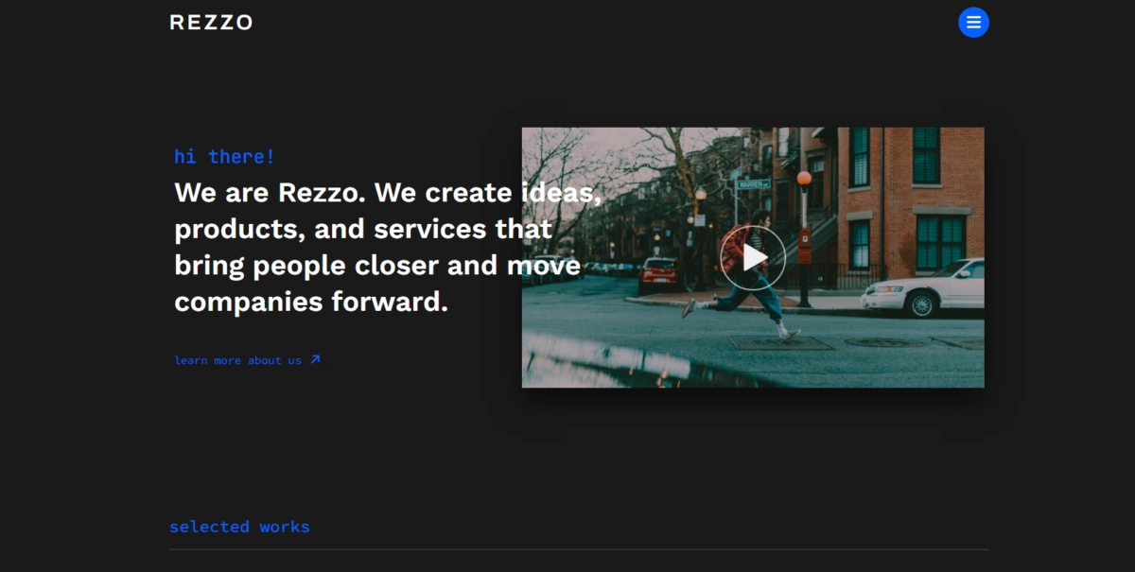The width and height of the screenshot is (1135, 572).
Task: Click the red car in the video image
Action: (x=657, y=274)
